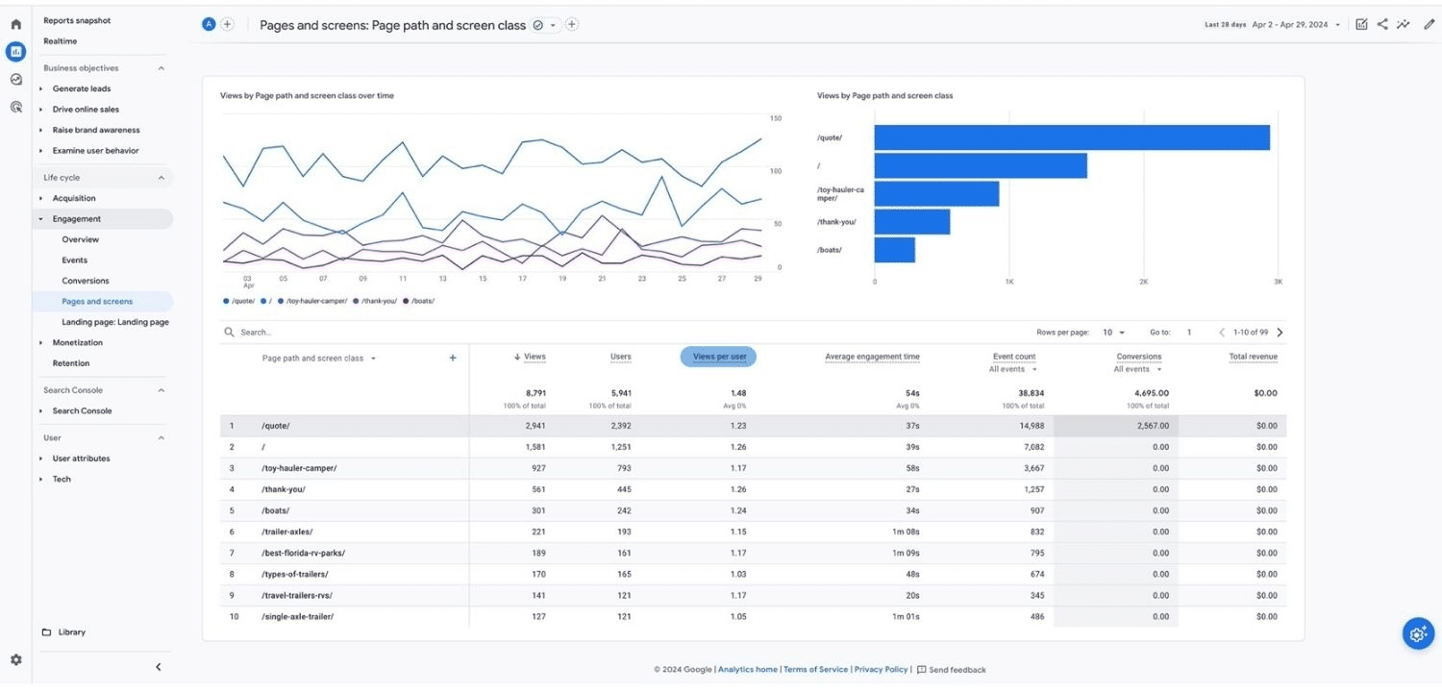Click the plus icon beside Page path column
1442x694 pixels.
(x=453, y=358)
